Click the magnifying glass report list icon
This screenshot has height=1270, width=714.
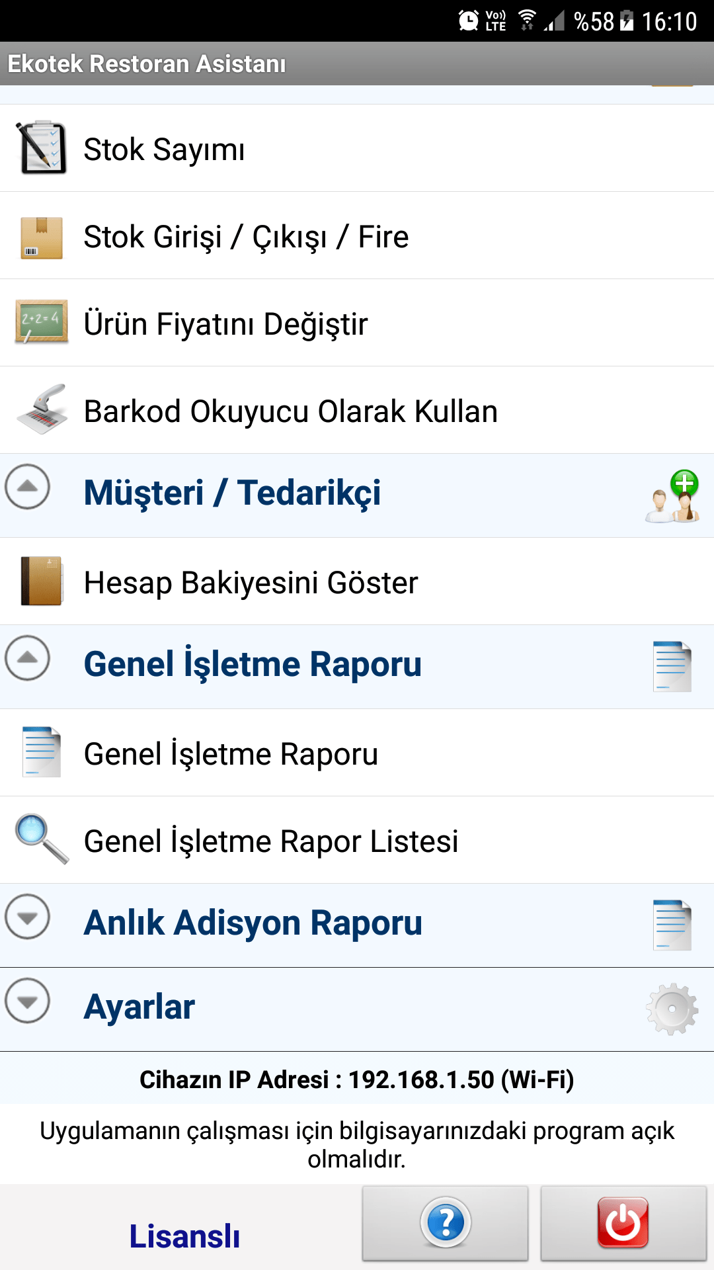(x=42, y=839)
